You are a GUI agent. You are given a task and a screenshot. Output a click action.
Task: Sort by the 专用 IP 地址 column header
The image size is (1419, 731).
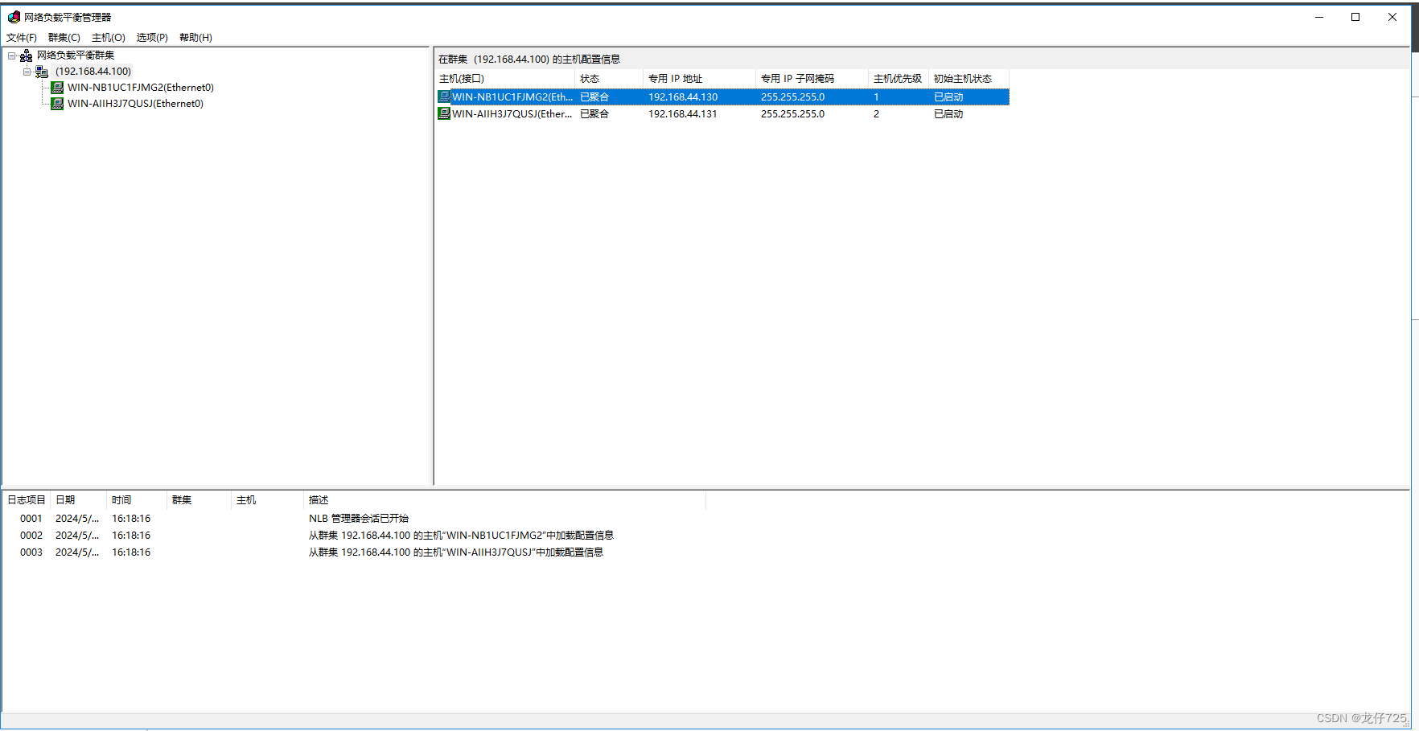[700, 79]
